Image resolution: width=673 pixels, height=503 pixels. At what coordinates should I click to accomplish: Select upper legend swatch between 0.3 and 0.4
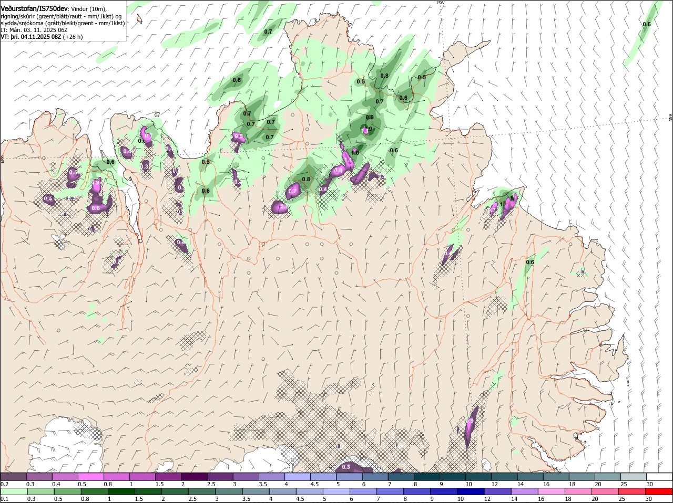pos(39,477)
